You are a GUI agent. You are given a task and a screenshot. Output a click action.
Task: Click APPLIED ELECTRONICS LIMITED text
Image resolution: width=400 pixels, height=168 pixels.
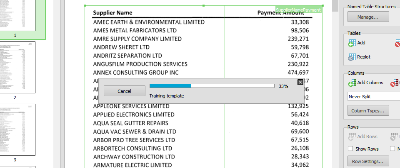pos(134,114)
